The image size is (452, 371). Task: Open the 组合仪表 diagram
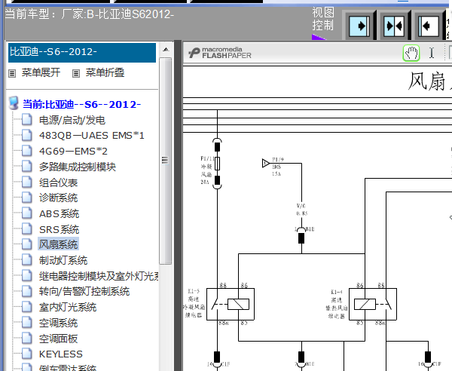59,182
